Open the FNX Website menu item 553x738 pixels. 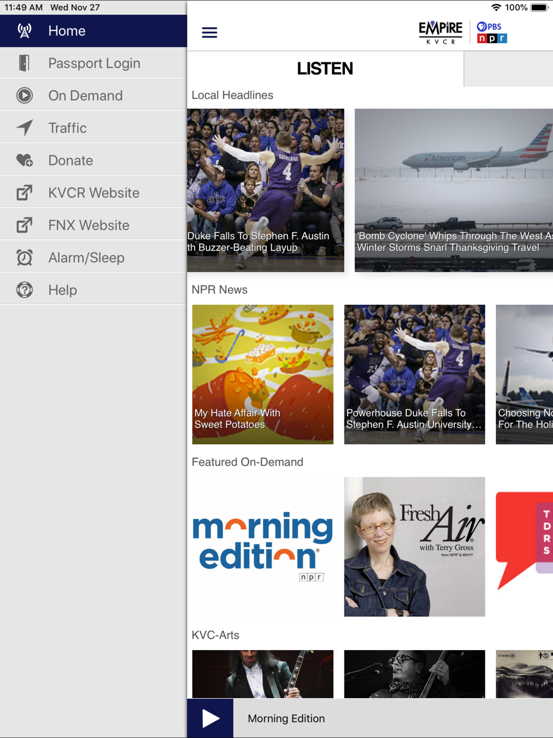[x=93, y=225]
